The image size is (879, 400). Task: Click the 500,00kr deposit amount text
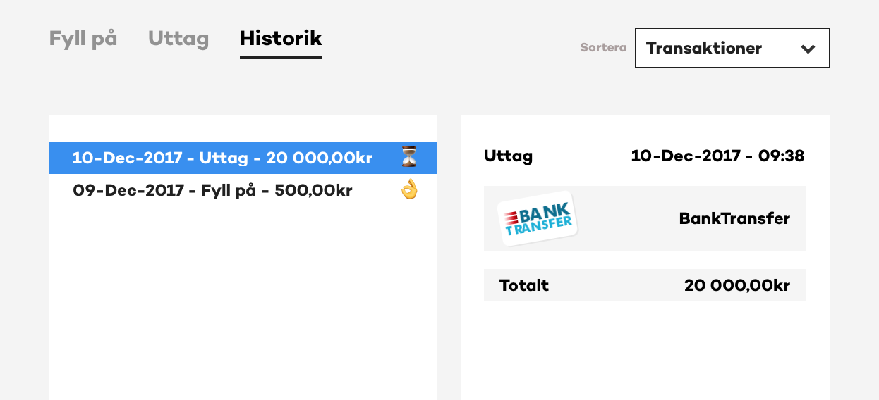point(313,190)
